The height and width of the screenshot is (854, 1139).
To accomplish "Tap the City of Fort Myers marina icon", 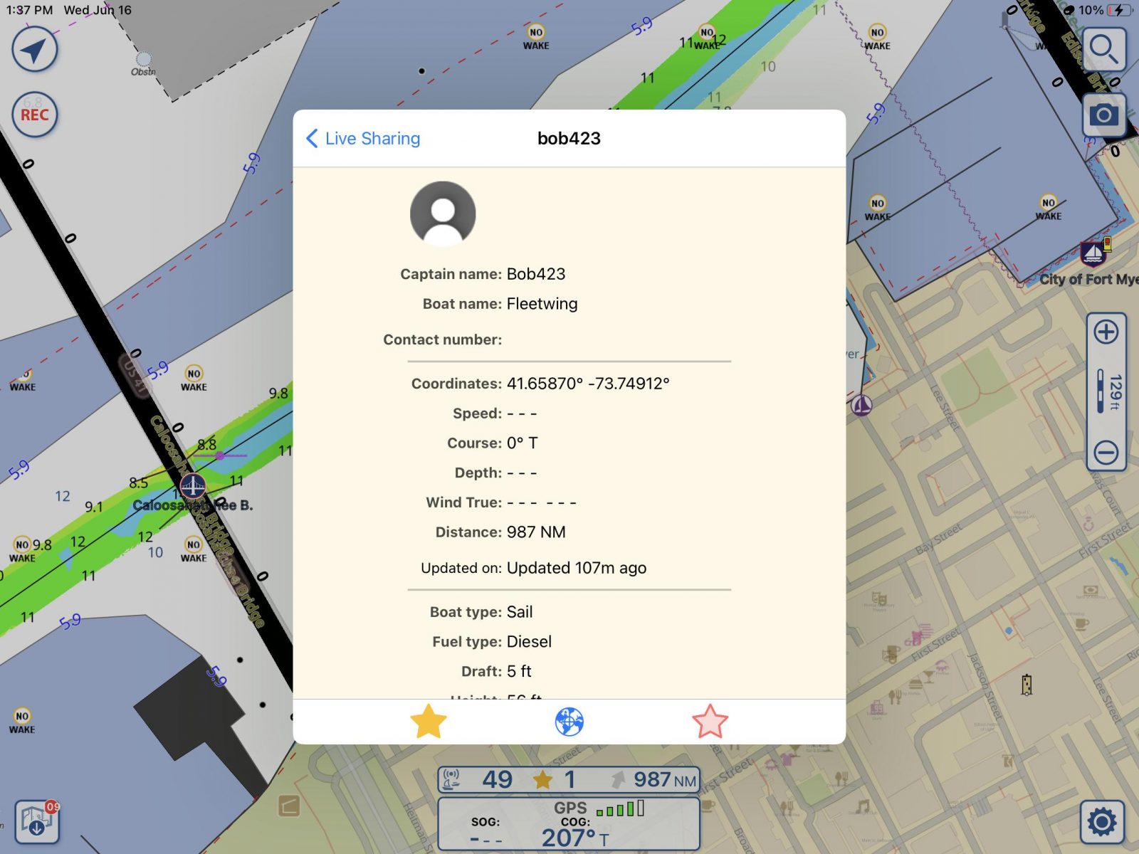I will tap(1093, 253).
